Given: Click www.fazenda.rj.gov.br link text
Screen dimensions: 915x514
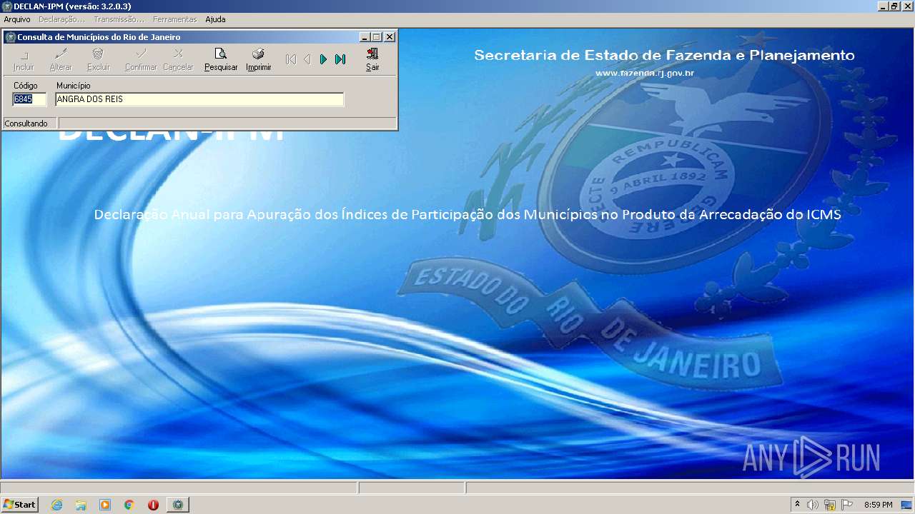Looking at the screenshot, I should point(645,73).
